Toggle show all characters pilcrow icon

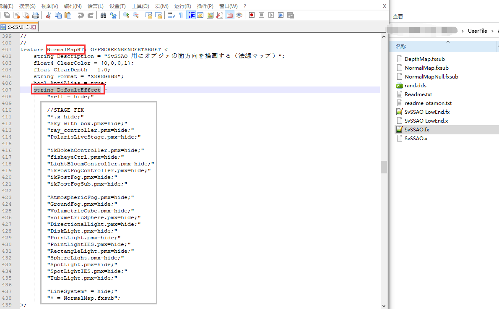pyautogui.click(x=181, y=15)
